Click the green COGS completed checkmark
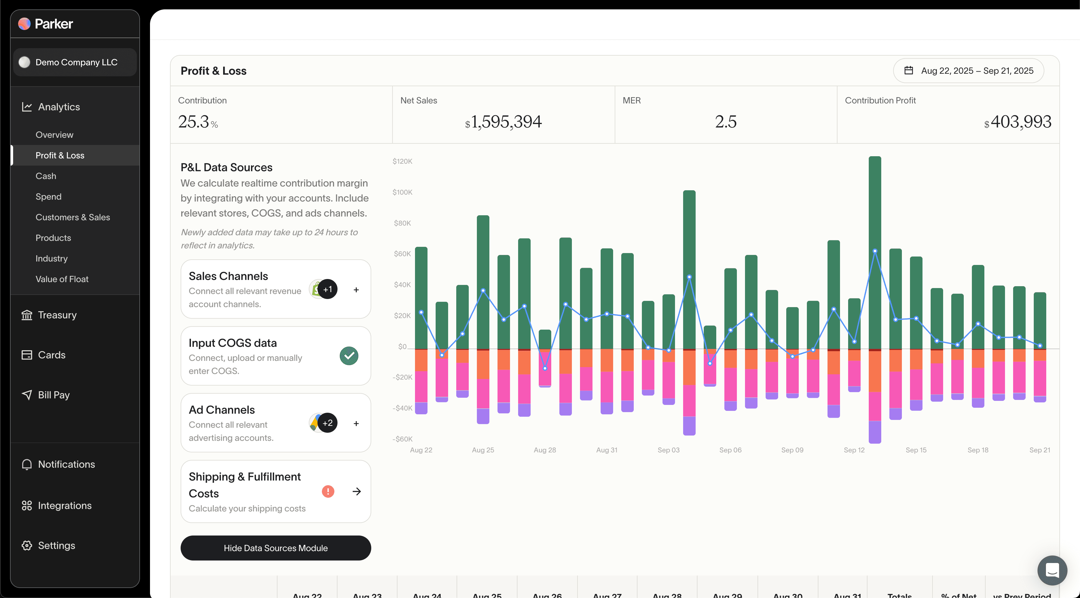The image size is (1080, 598). pyautogui.click(x=349, y=356)
